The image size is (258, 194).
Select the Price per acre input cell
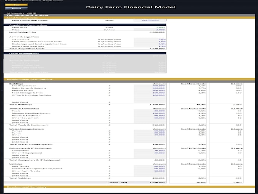[150, 30]
